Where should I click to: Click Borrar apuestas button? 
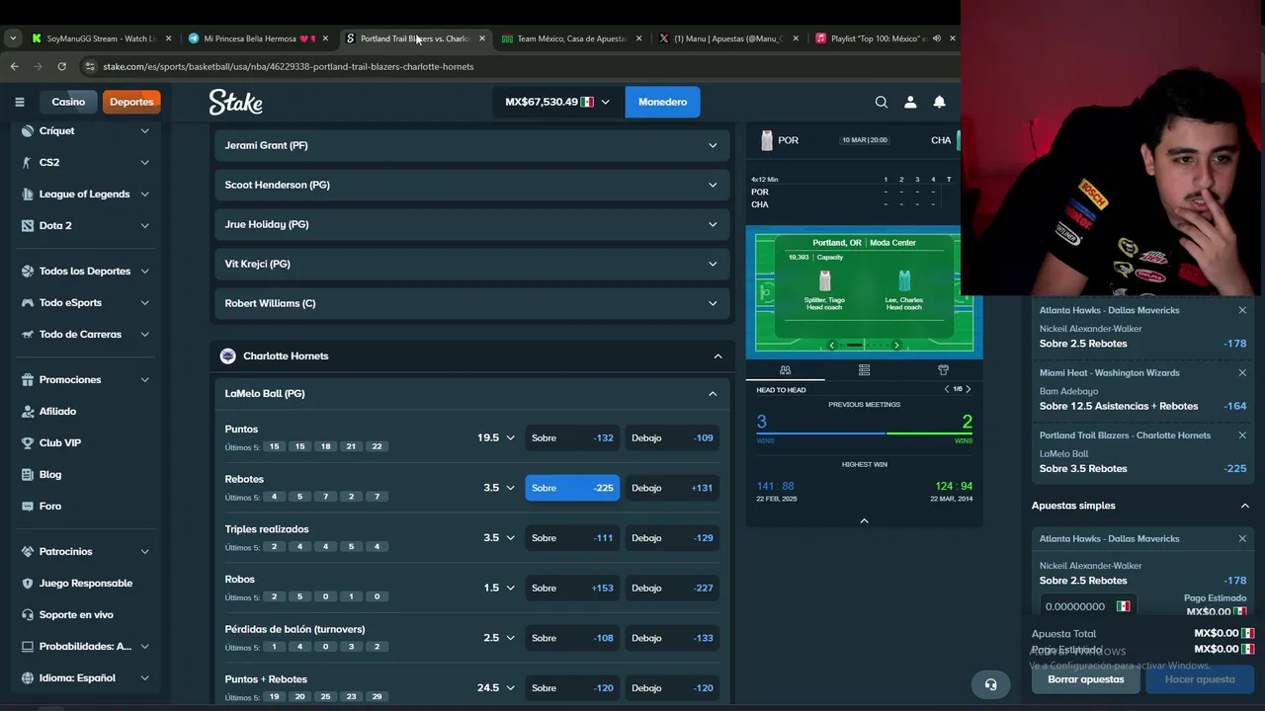[1086, 679]
